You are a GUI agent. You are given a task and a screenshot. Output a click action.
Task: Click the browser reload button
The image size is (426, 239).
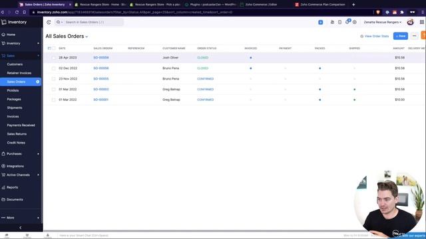pyautogui.click(x=17, y=12)
